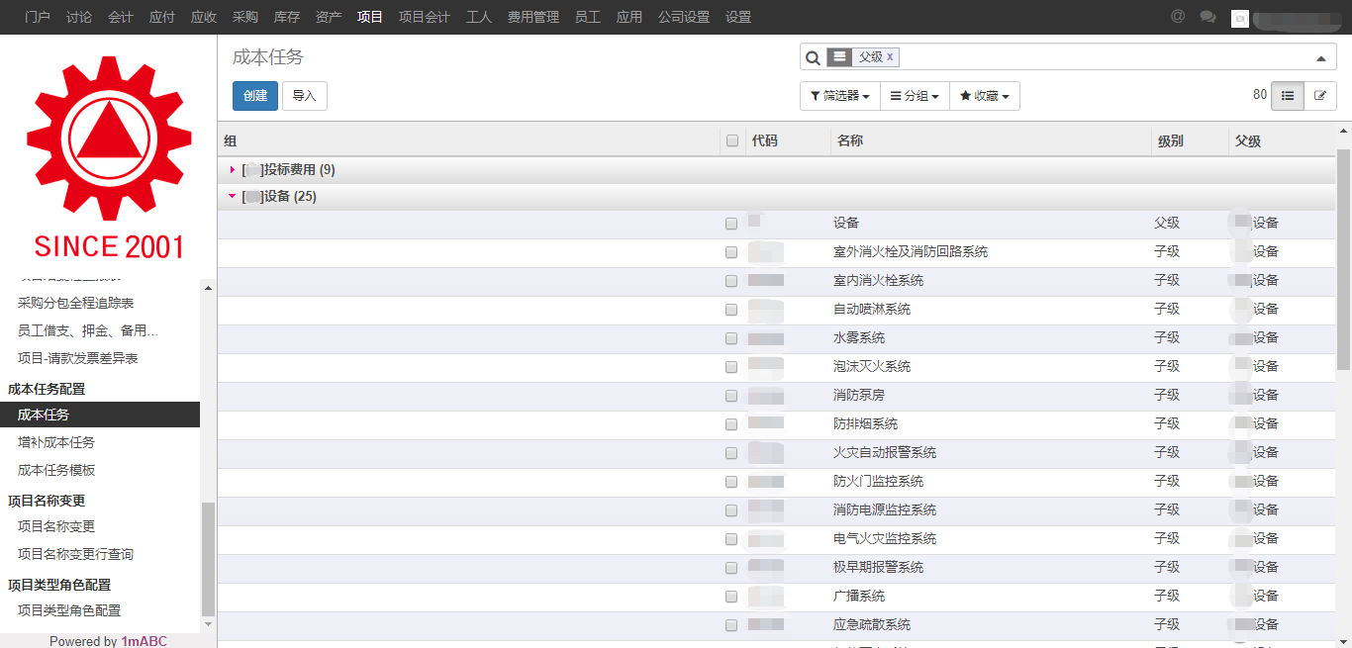Check the 火灾自动报警系统 row checkbox
Screen dimensions: 1352x648
731,453
